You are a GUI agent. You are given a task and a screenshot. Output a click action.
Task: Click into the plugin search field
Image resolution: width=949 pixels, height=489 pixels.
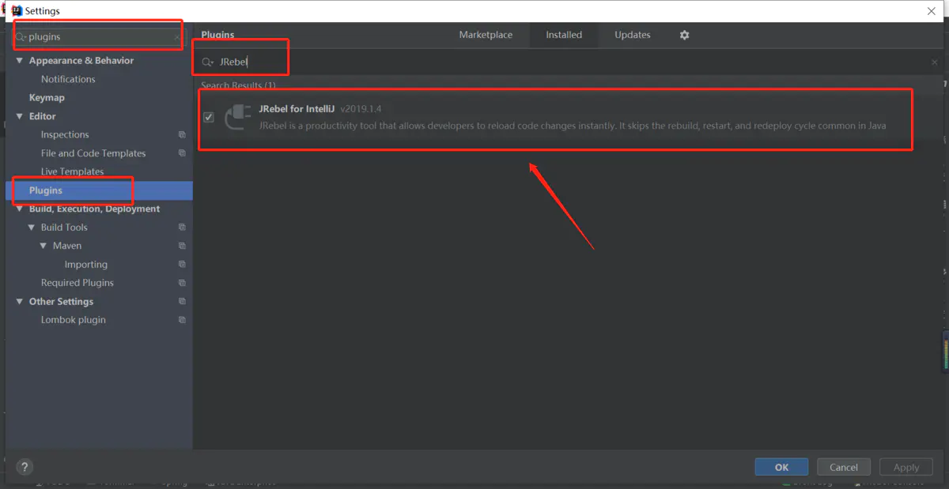coord(569,62)
